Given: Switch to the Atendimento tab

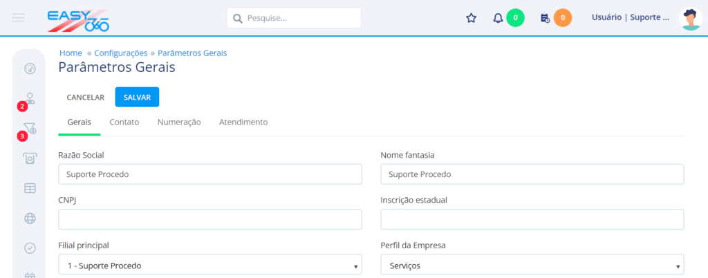Looking at the screenshot, I should tap(243, 122).
